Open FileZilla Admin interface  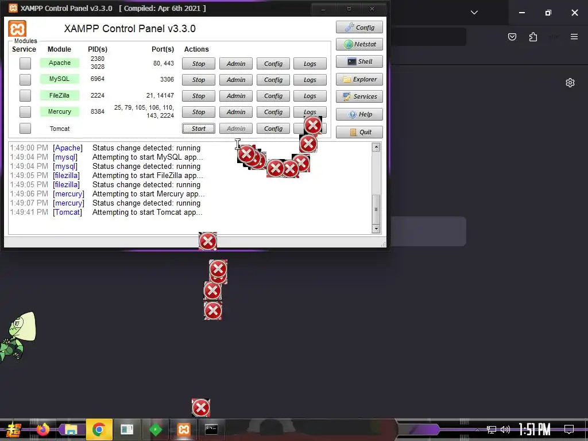coord(236,96)
